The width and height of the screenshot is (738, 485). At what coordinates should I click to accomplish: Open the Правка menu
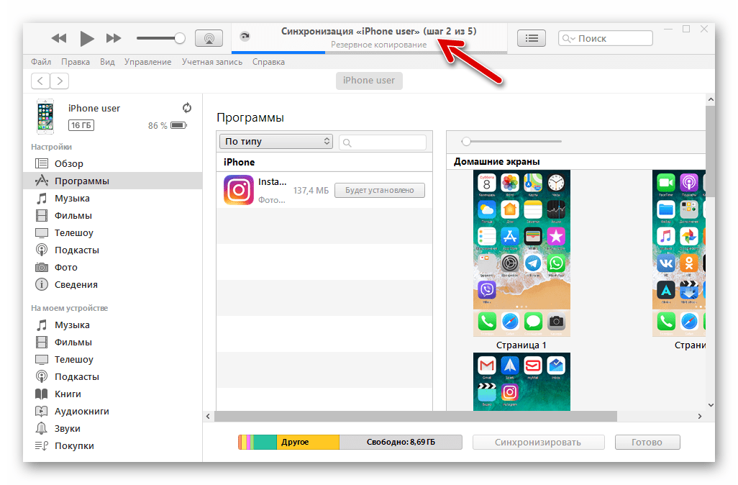tap(76, 62)
